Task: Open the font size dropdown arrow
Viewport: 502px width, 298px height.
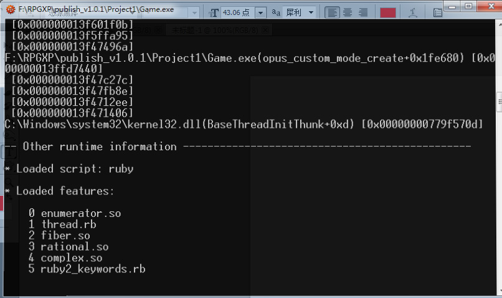Action: [x=260, y=13]
